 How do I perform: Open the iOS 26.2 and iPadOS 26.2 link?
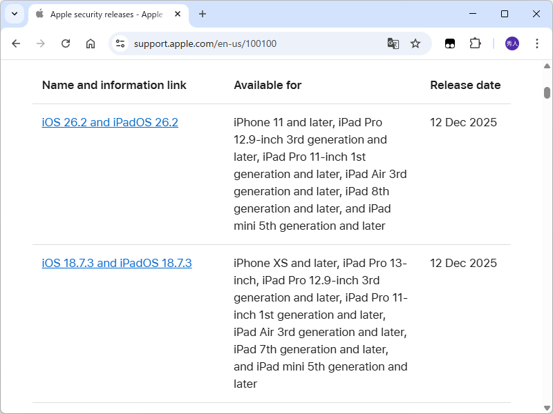tap(110, 122)
